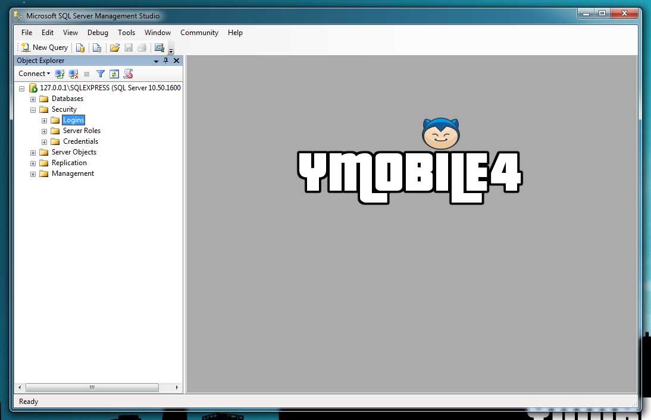Viewport: 651px width, 420px height.
Task: Maximize the Management Studio window
Action: pos(602,13)
